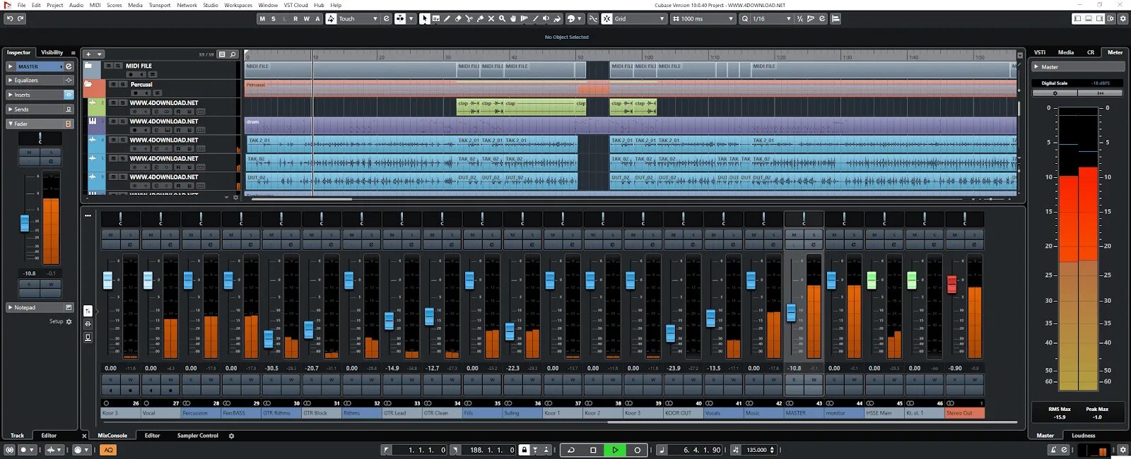Click the Transport Record button
Screen dimensions: 1131x459
click(x=638, y=450)
